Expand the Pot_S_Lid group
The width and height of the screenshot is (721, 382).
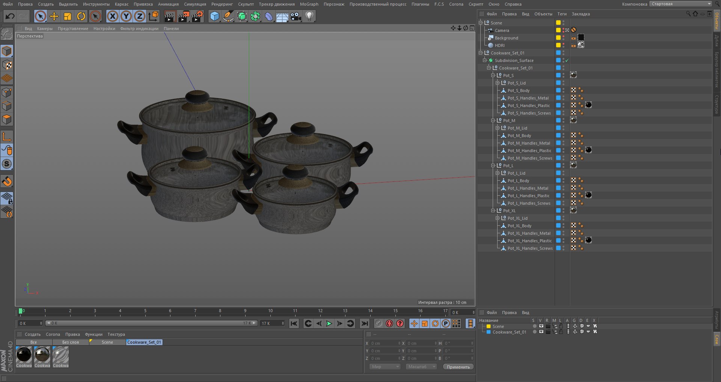coord(498,83)
